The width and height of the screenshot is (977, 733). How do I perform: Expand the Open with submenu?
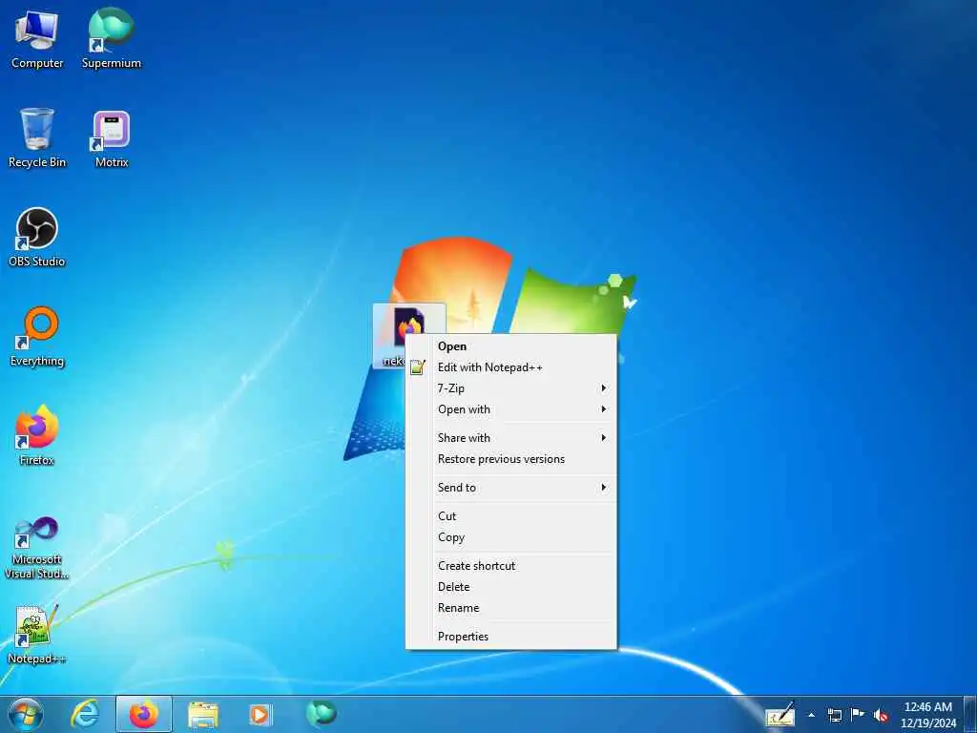pos(511,409)
